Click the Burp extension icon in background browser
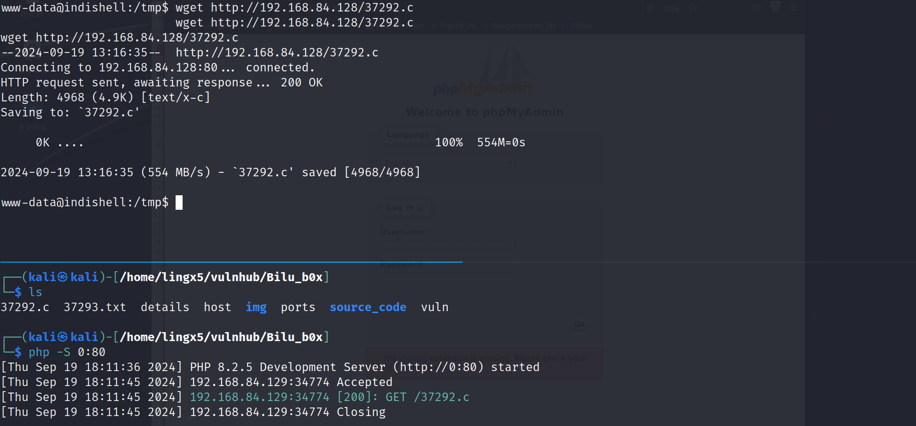Viewport: 916px width, 426px height. 776,6
